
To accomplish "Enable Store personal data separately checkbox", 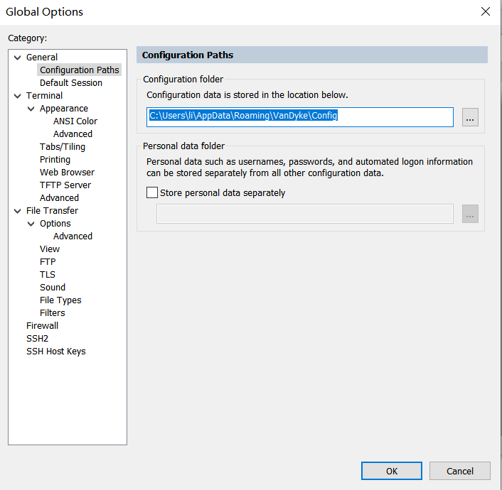I will point(152,192).
